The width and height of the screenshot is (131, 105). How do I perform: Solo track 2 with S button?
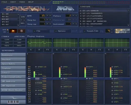pos(57,50)
